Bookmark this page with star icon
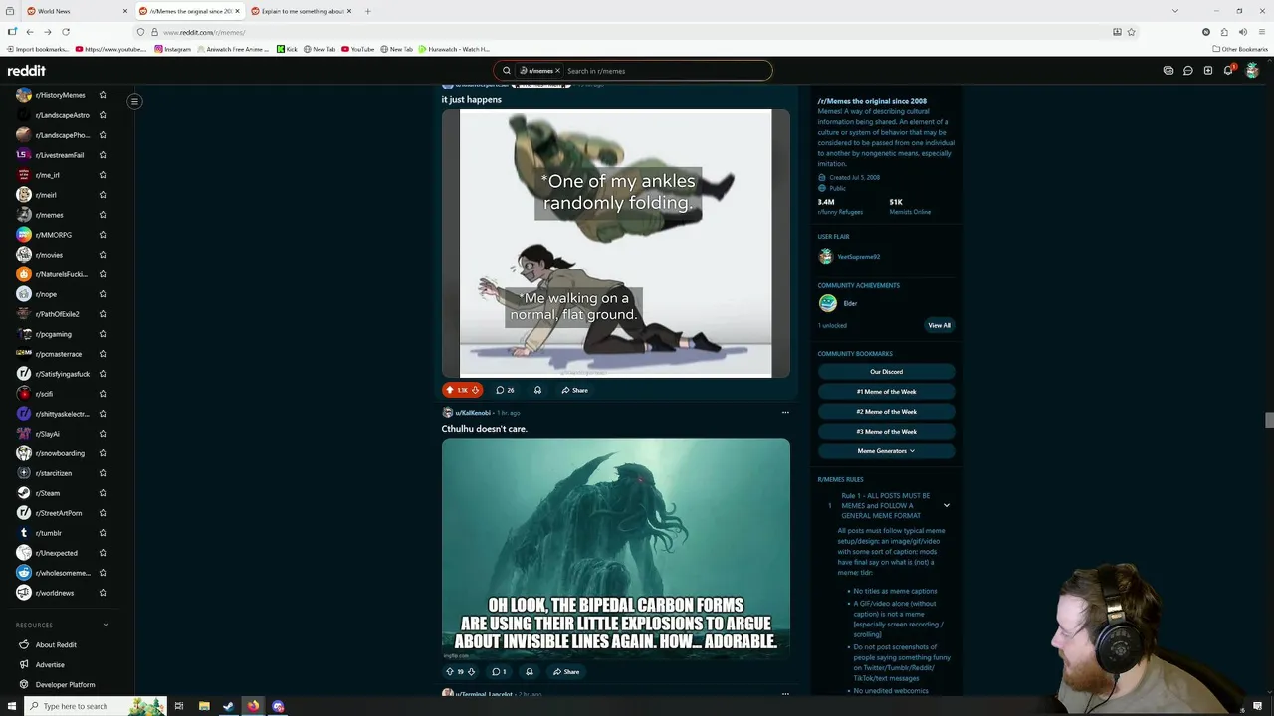The image size is (1274, 716). pos(1131,32)
